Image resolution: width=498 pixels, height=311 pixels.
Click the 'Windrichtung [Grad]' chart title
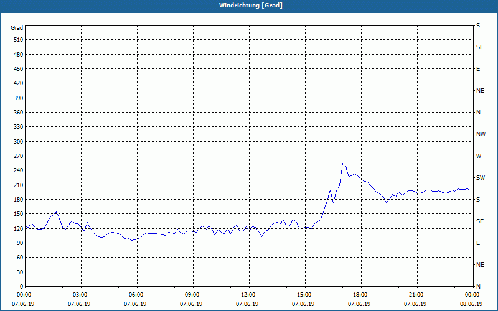pyautogui.click(x=251, y=6)
